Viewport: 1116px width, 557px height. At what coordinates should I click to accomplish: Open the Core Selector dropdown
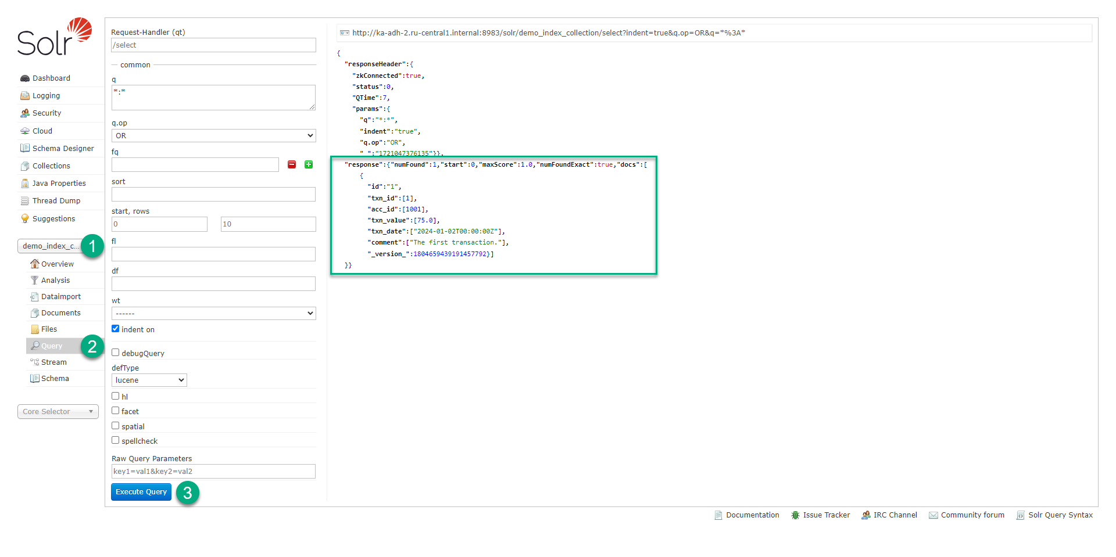click(58, 412)
